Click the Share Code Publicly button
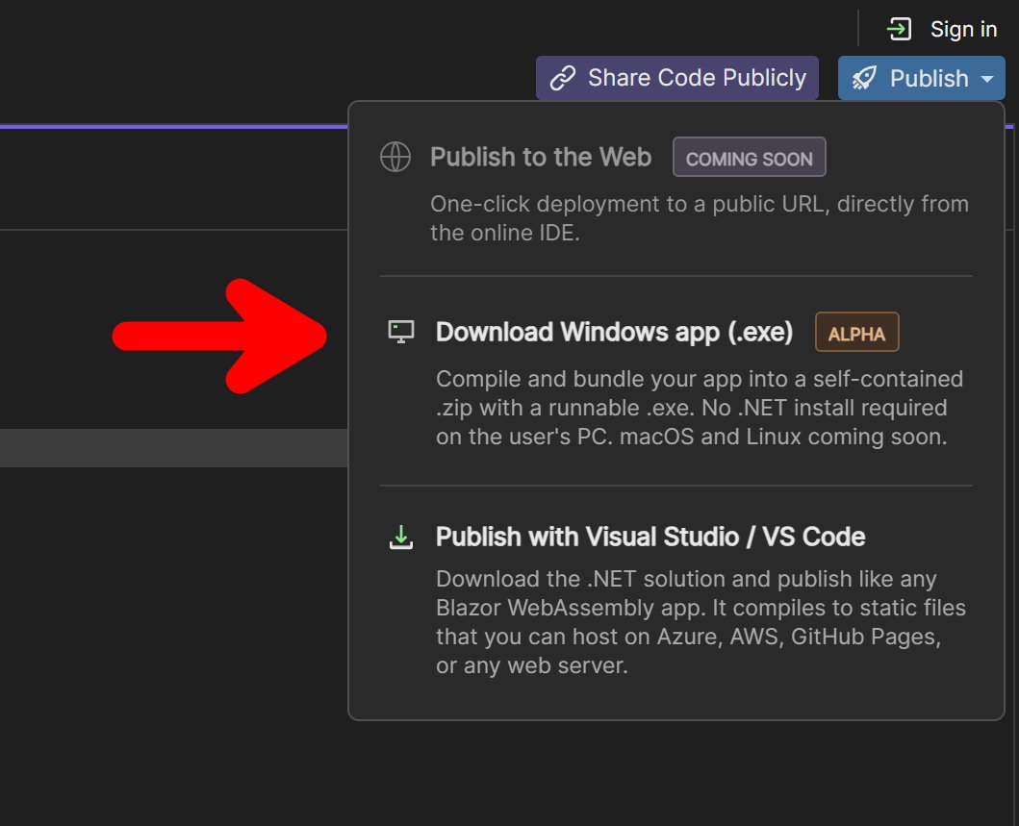Image resolution: width=1019 pixels, height=826 pixels. [677, 78]
